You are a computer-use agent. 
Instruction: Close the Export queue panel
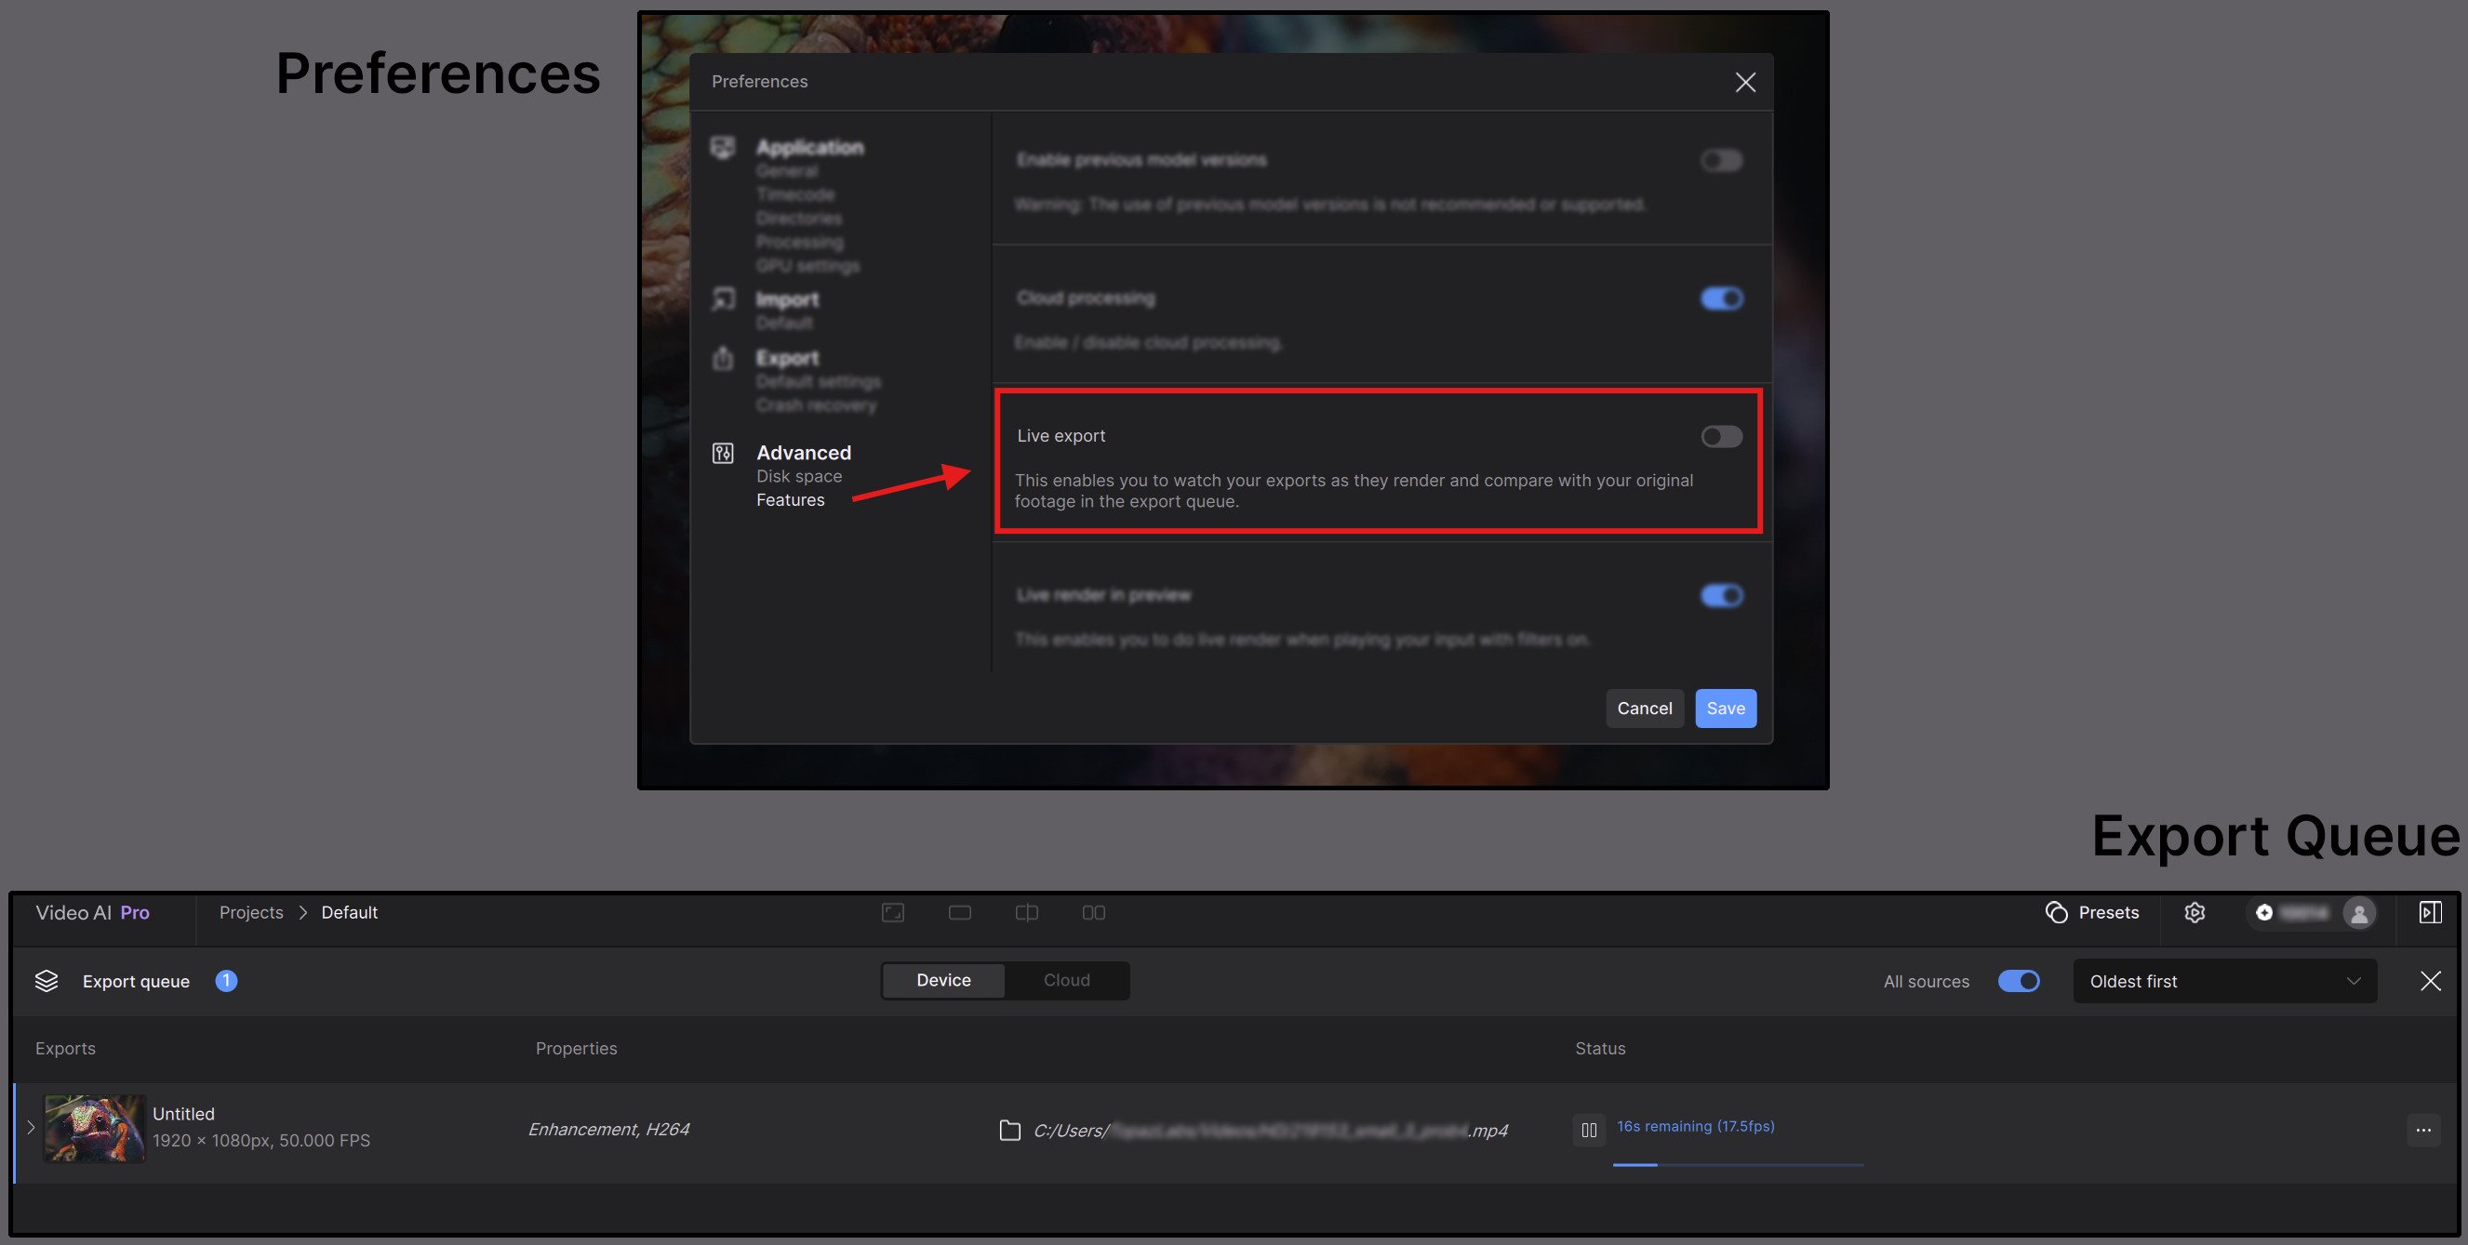(x=2430, y=981)
